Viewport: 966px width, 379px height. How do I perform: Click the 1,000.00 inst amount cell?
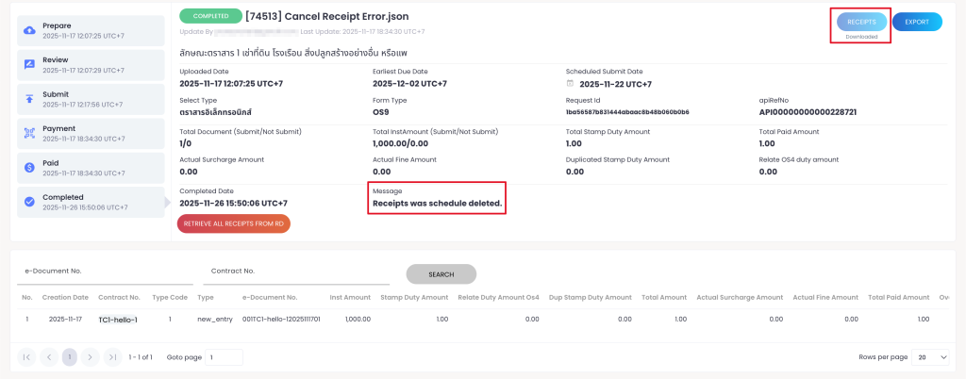pos(358,320)
